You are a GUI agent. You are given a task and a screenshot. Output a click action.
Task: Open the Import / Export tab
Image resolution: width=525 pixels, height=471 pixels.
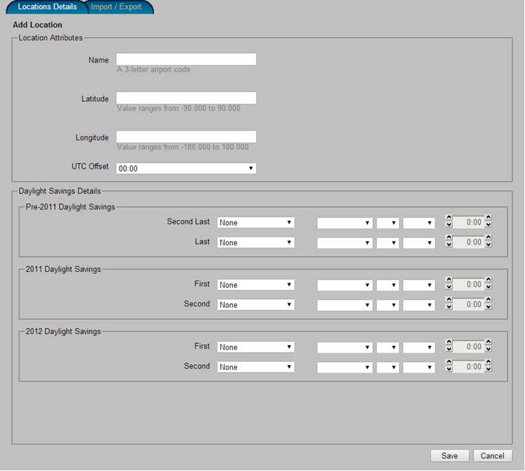click(x=116, y=7)
